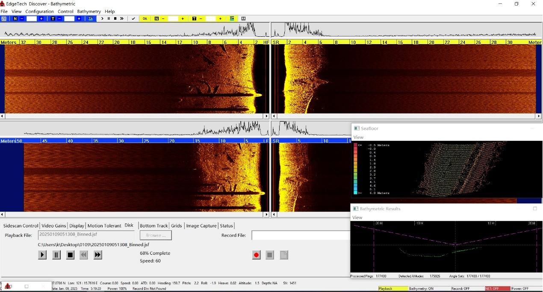The image size is (543, 292).
Task: Click the fast-forward playback icon
Action: pos(97,254)
